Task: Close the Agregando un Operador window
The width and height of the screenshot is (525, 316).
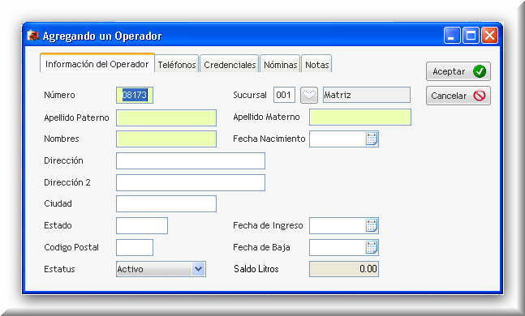Action: (x=489, y=35)
